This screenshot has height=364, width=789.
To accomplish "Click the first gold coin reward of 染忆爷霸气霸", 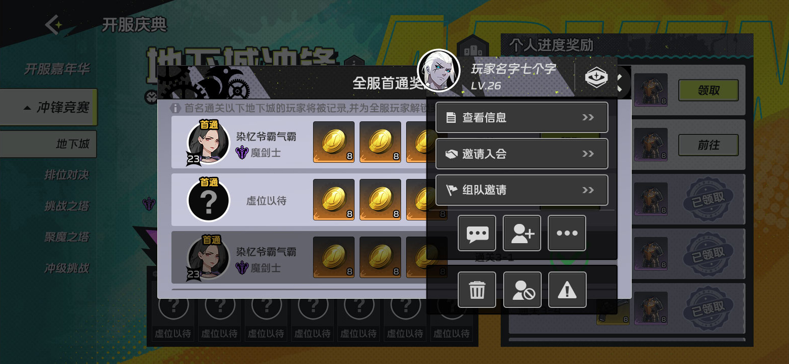I will pos(334,142).
